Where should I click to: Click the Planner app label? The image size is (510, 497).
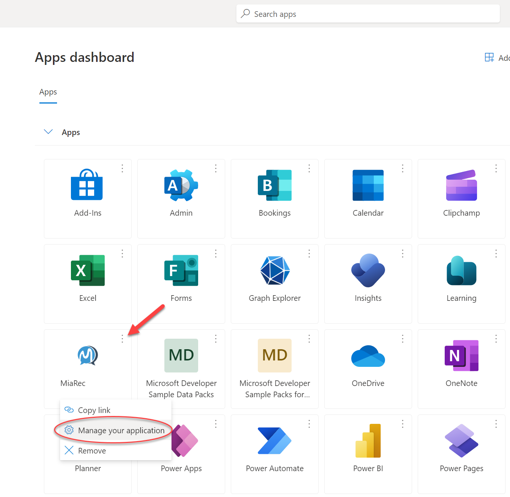[88, 468]
